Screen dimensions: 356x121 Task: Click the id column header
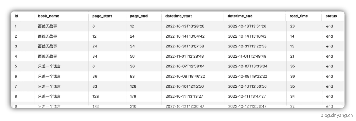click(x=16, y=16)
